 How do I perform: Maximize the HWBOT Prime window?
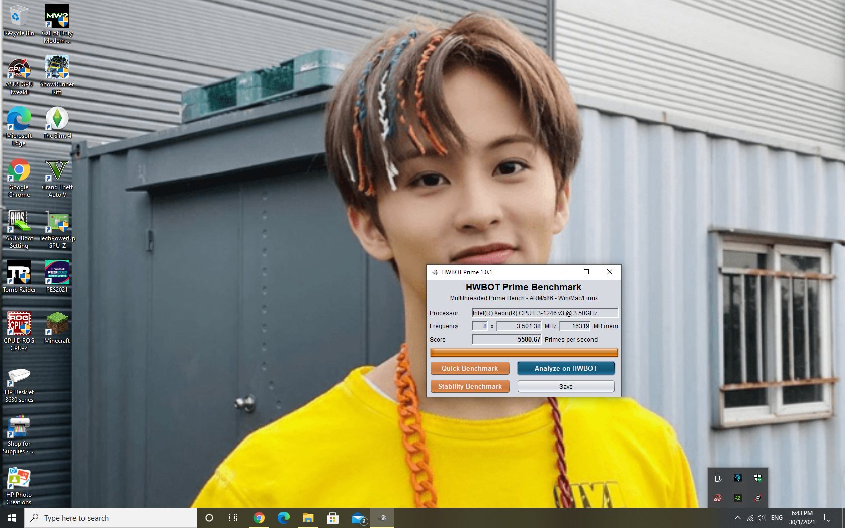[x=586, y=272]
